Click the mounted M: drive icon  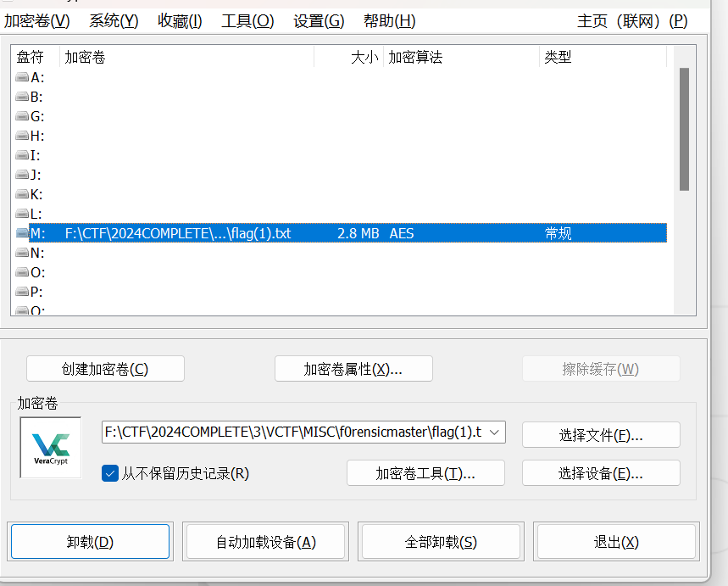pos(22,233)
